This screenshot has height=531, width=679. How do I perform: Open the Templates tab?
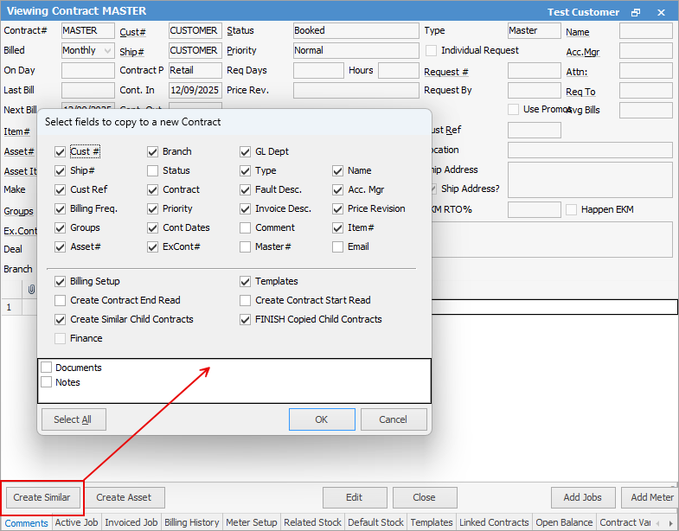[432, 522]
